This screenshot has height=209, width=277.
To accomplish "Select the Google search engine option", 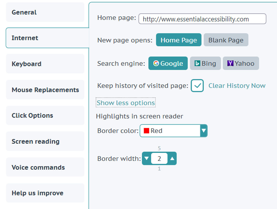I will tap(168, 63).
